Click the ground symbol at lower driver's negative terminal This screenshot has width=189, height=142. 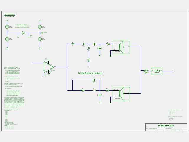(x=110, y=102)
